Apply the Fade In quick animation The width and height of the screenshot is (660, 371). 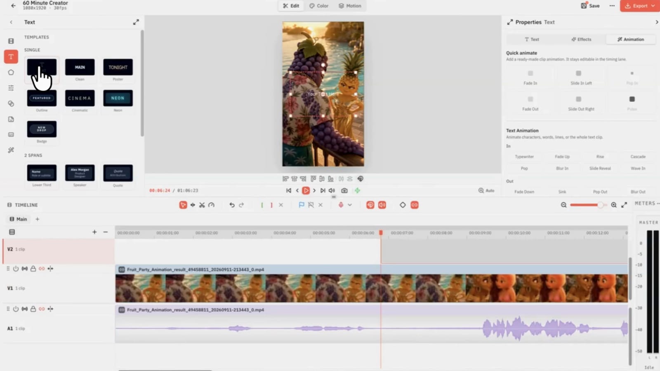pyautogui.click(x=530, y=77)
